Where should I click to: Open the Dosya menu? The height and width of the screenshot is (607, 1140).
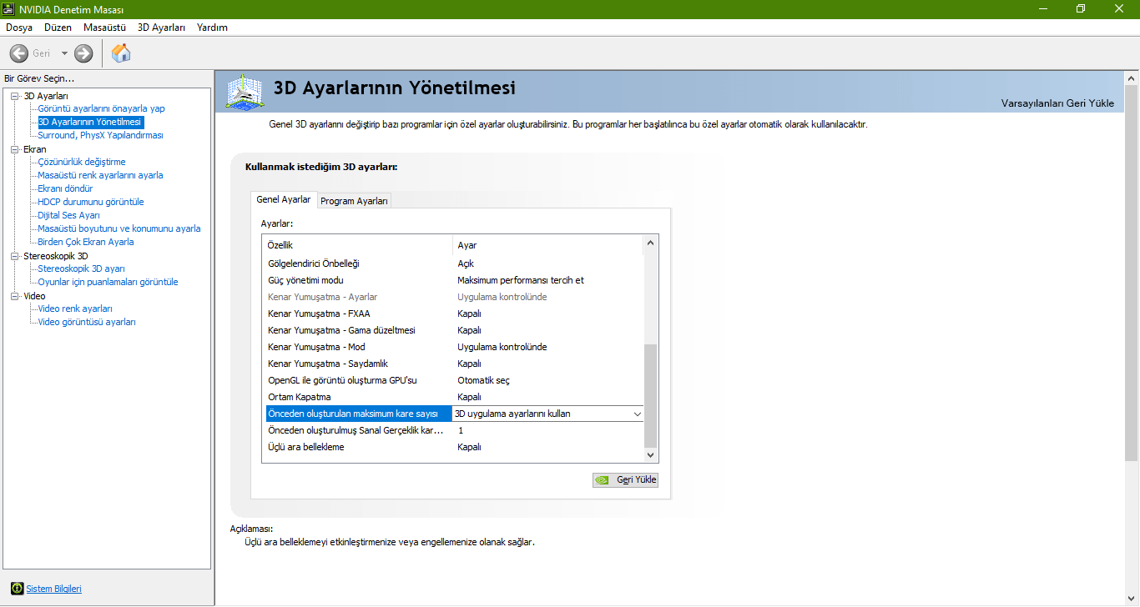[x=19, y=28]
